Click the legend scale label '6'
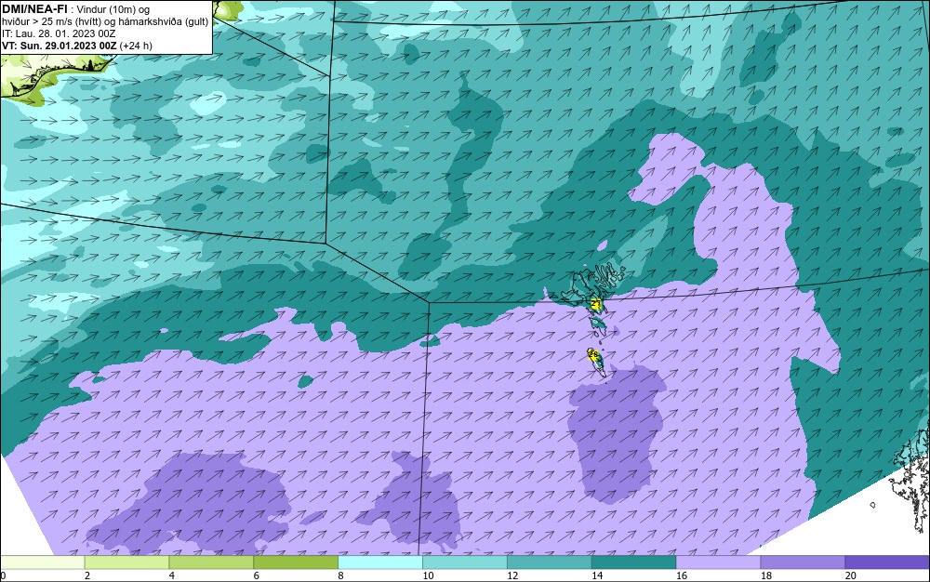This screenshot has height=582, width=930. pyautogui.click(x=257, y=575)
